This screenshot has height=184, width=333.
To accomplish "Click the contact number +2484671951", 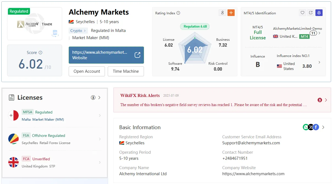I will coord(235,158).
